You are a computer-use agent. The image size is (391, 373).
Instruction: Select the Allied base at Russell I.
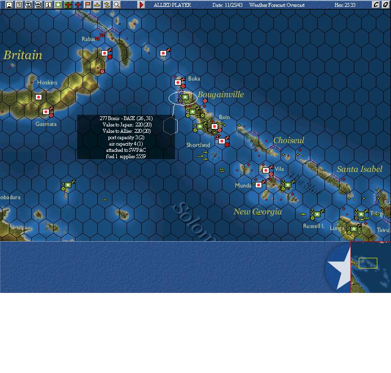point(317,214)
